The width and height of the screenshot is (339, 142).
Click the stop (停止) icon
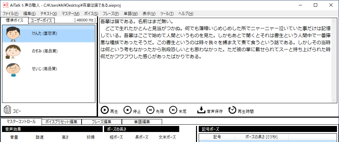coord(127,110)
